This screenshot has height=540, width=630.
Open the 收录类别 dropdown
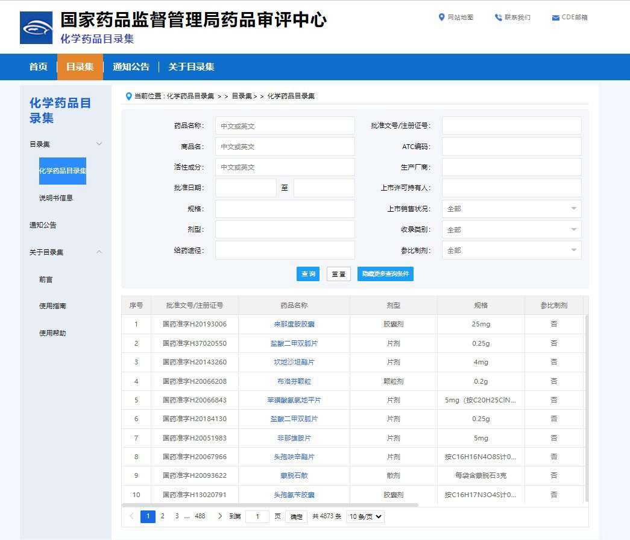tap(511, 229)
